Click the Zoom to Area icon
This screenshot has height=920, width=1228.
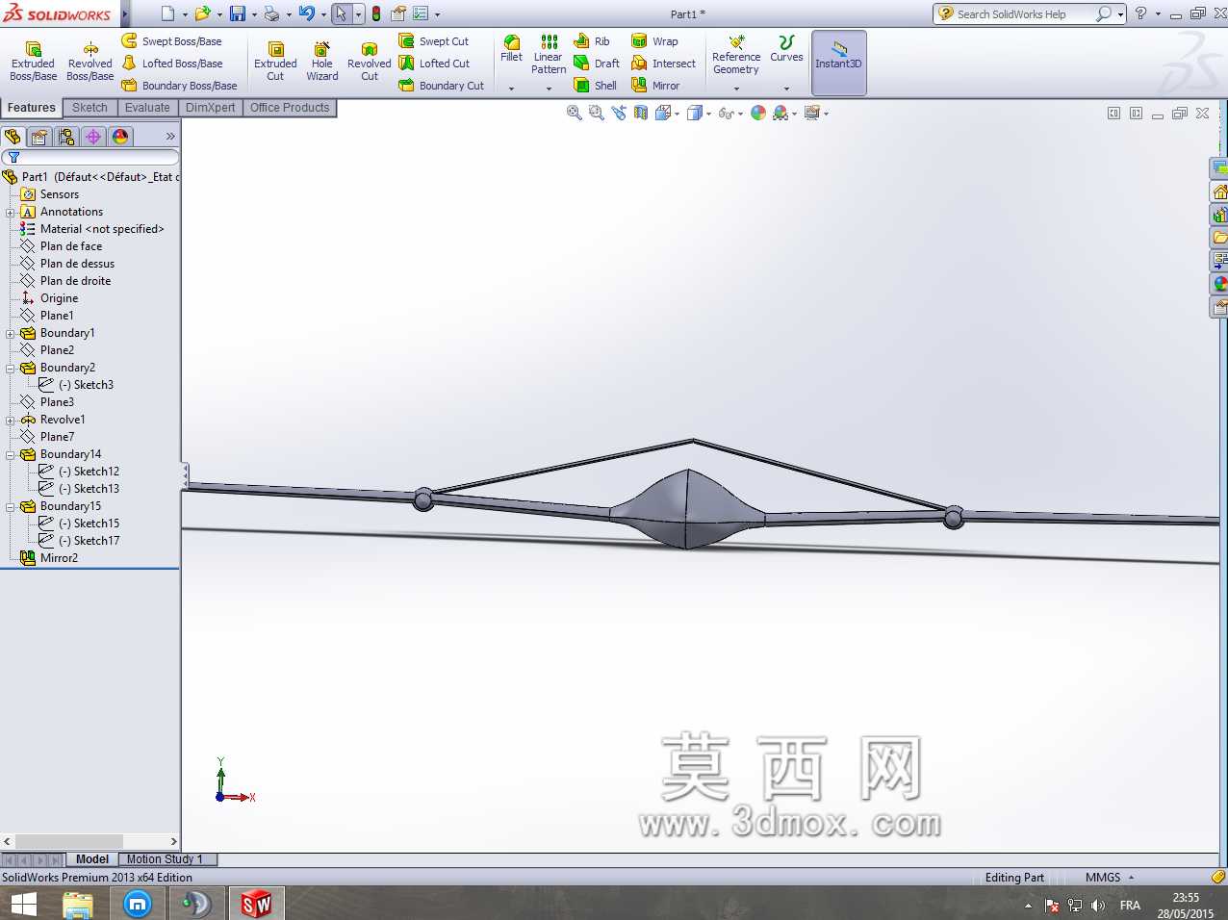597,113
